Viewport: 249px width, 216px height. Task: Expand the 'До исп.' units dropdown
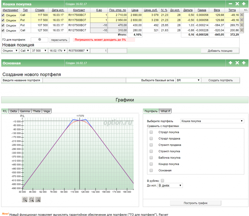[x=171, y=185]
